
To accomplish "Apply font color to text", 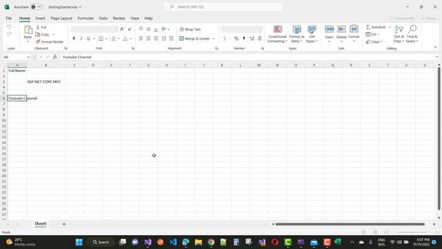I will pos(125,39).
